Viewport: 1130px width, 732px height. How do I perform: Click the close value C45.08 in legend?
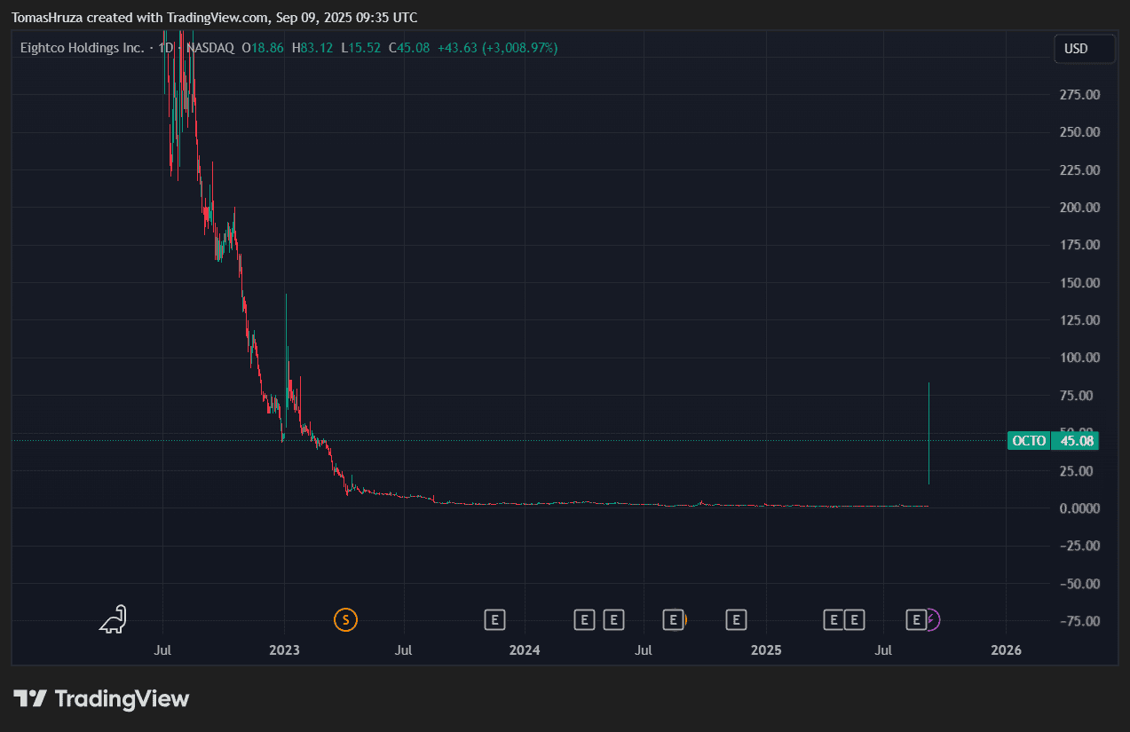(x=408, y=48)
